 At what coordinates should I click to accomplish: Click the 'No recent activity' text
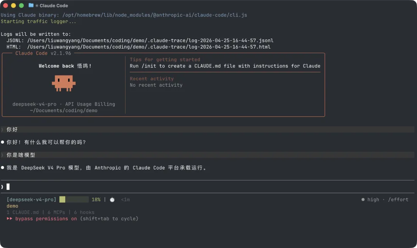[x=156, y=85]
